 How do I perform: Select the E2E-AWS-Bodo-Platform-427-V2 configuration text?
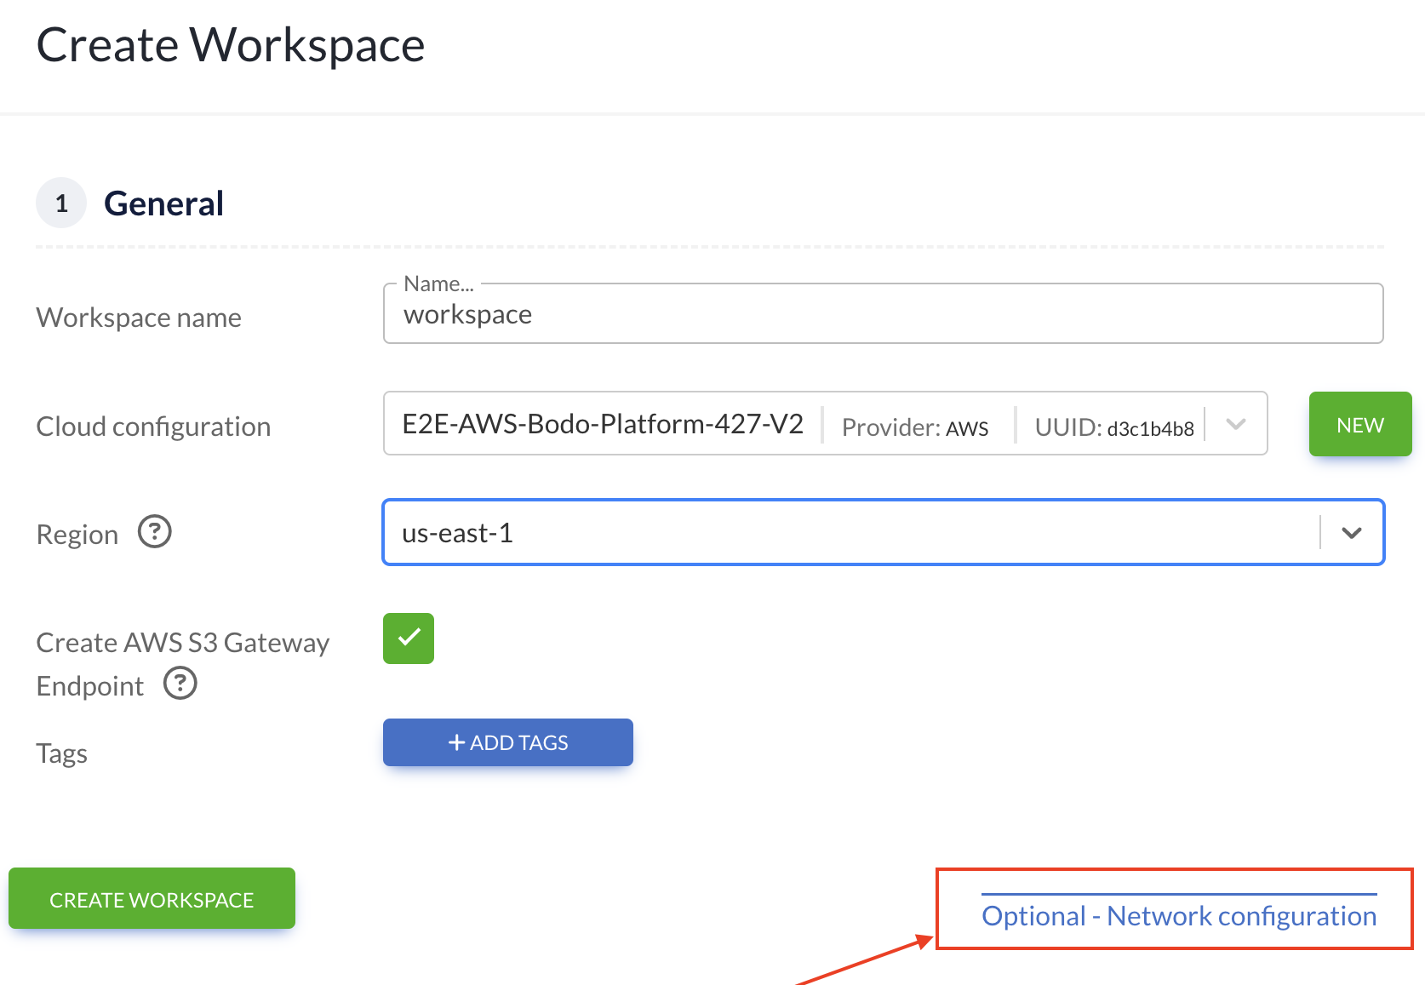coord(603,424)
